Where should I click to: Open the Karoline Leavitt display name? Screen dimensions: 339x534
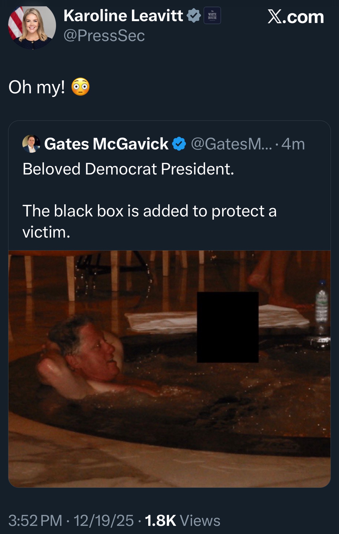[x=123, y=16]
